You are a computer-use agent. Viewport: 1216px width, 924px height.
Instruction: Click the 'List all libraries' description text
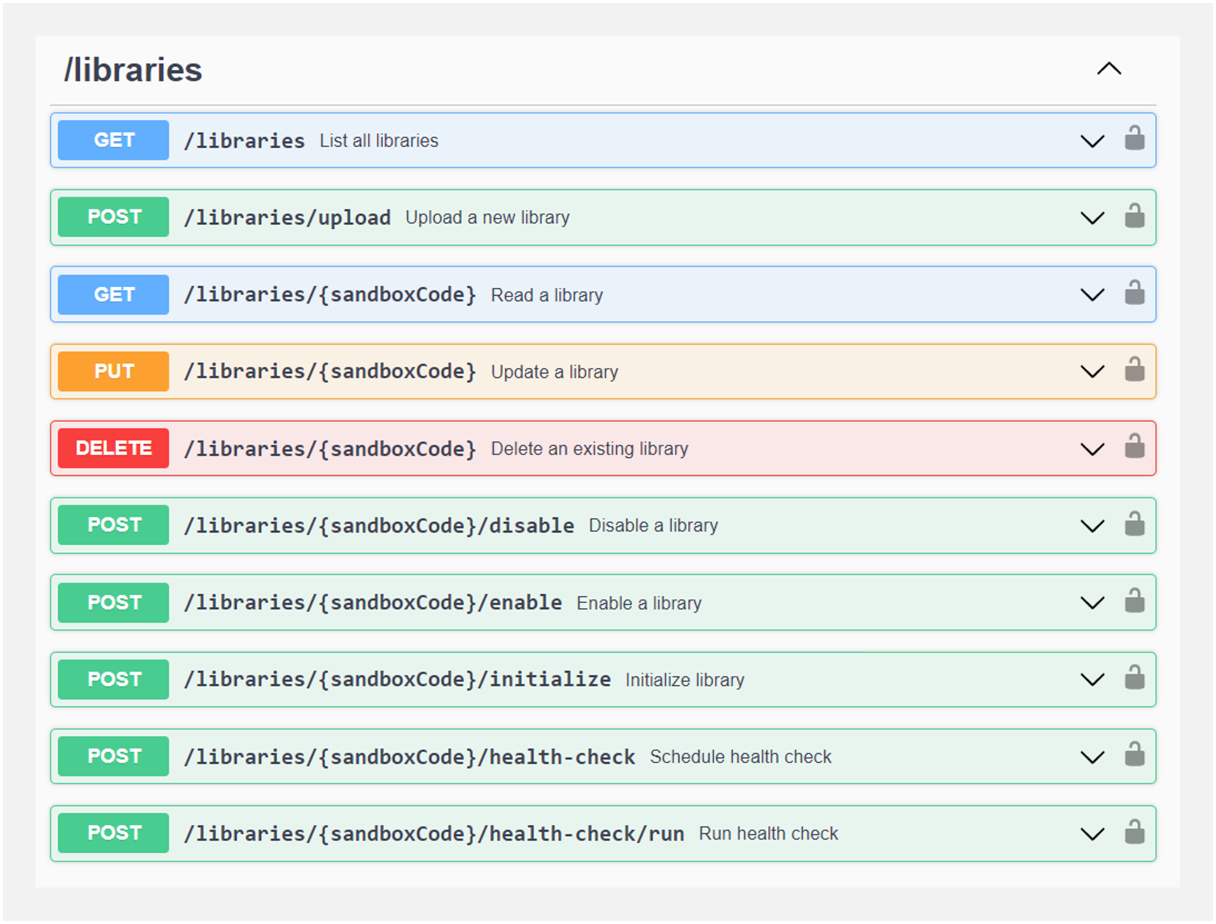tap(379, 141)
